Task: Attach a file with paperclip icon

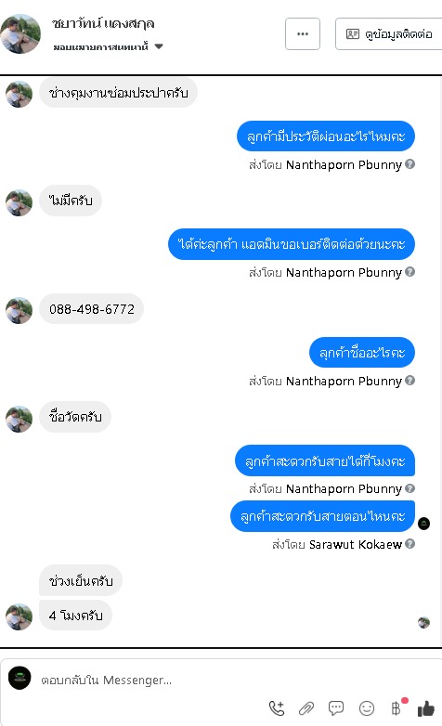Action: click(306, 708)
